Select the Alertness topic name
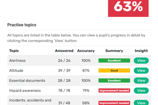Viewport: 158px width, 105px height. (17, 61)
